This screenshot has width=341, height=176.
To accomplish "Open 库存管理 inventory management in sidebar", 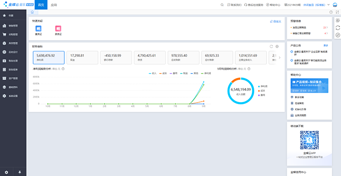I will click(13, 43).
